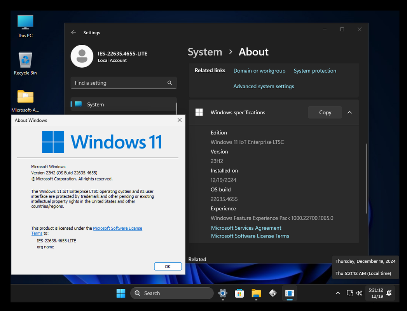Screen dimensions: 407x311
Task: Open the Recycle Bin desktop icon
Action: (25, 64)
